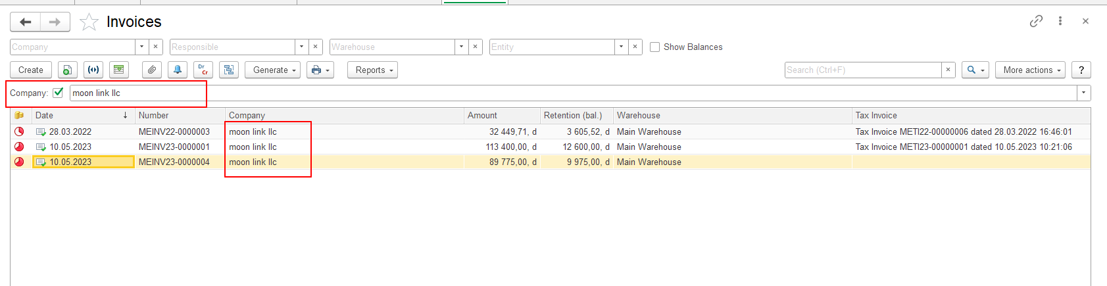The image size is (1107, 286).
Task: Open the bell reminders icon
Action: [178, 70]
